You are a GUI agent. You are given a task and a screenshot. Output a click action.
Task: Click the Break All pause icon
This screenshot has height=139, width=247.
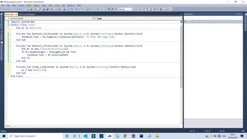point(101,9)
